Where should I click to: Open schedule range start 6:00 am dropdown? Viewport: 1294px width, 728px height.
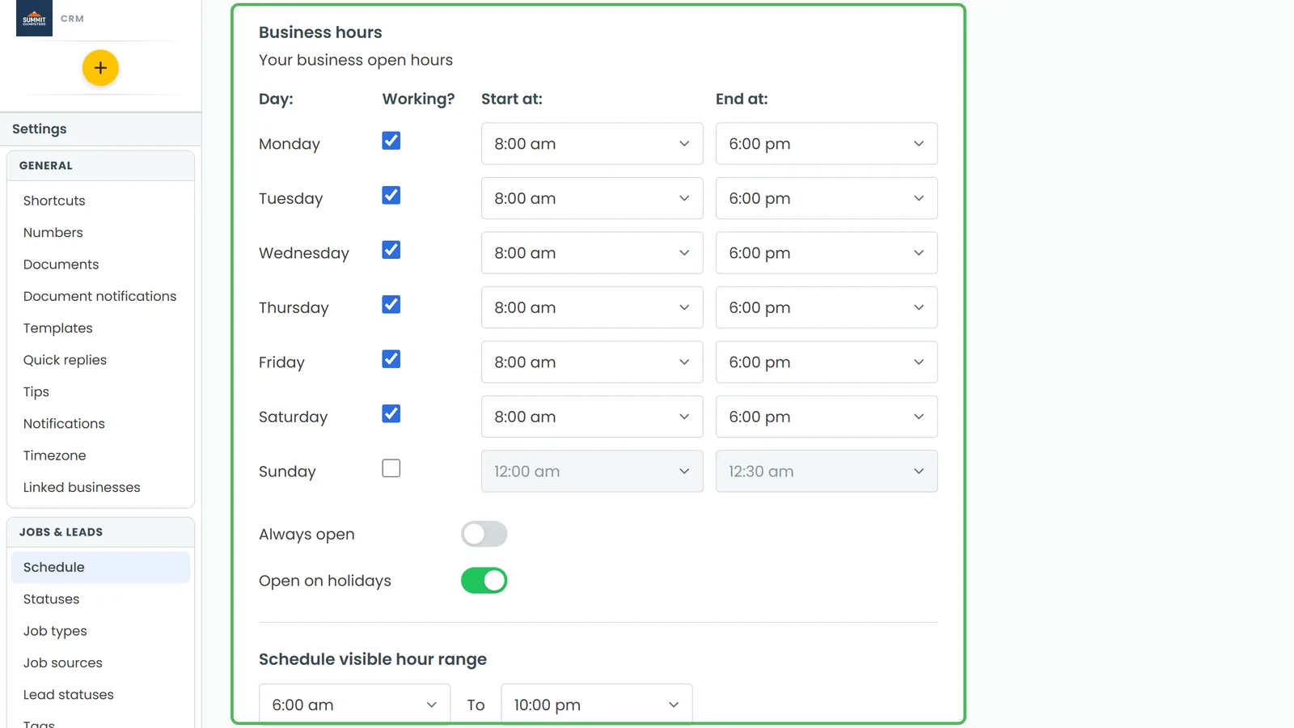tap(354, 705)
